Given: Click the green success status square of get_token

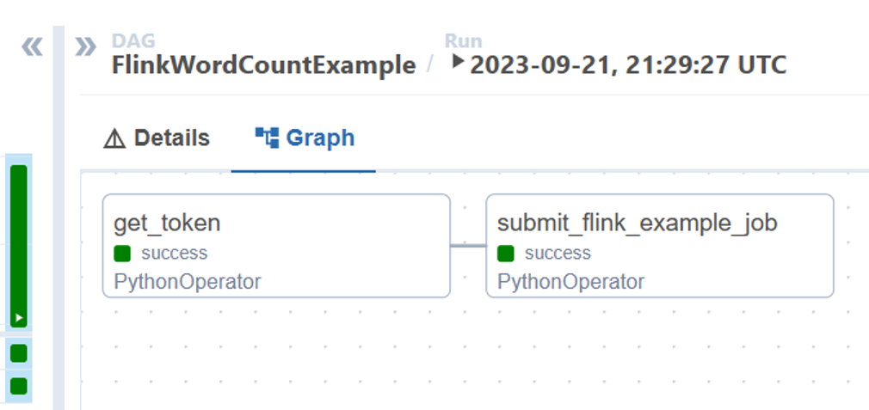Looking at the screenshot, I should tap(122, 254).
